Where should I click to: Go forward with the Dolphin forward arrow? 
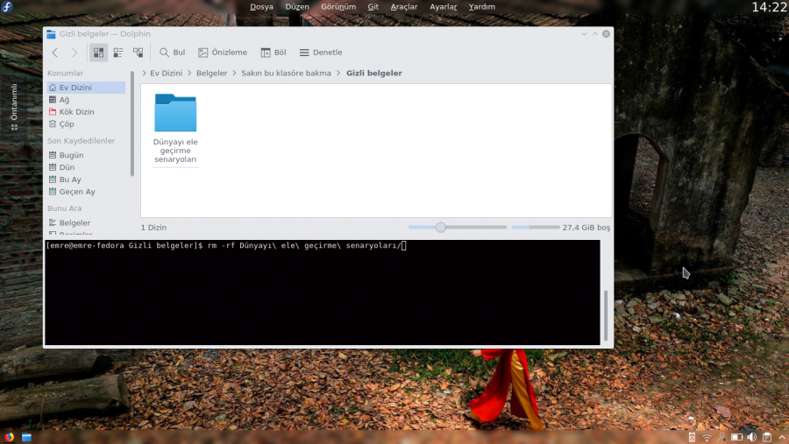[75, 53]
